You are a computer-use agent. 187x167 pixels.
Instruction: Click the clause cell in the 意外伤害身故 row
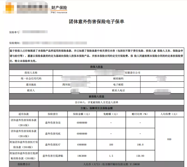coord(24,123)
